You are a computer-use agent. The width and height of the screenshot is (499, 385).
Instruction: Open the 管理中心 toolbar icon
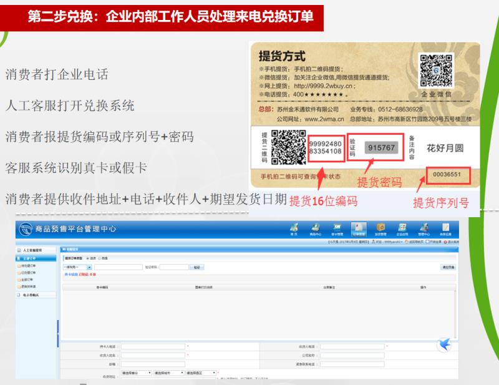(424, 228)
